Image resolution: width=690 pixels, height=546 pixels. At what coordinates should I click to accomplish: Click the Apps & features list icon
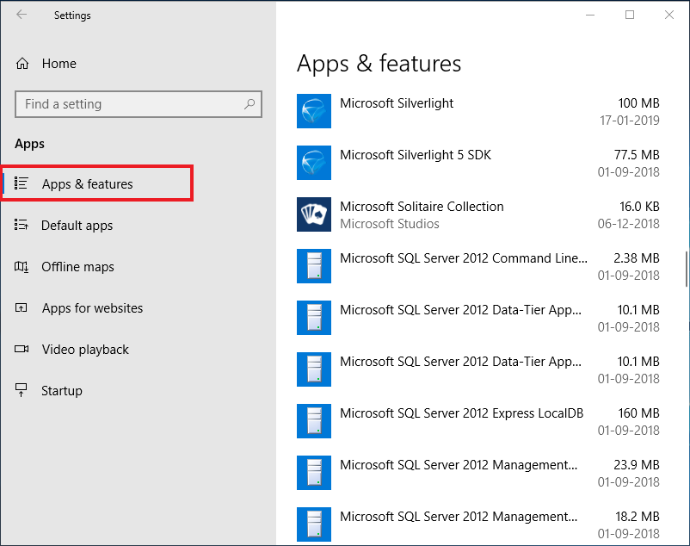(x=22, y=183)
